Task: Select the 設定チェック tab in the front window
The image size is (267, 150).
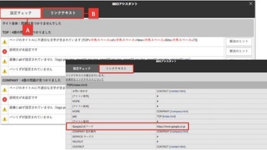Action: [x=80, y=69]
